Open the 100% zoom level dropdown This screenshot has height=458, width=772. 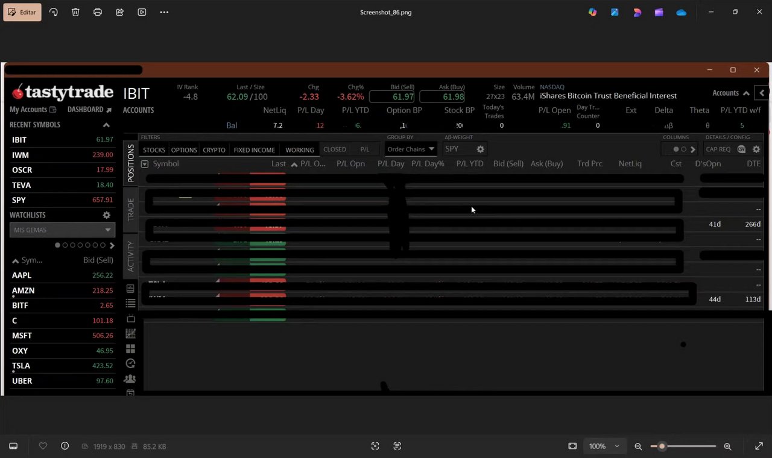pyautogui.click(x=604, y=446)
